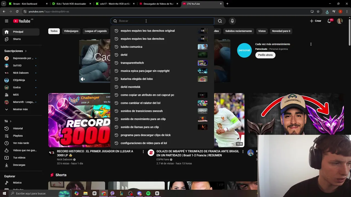The image size is (351, 197).
Task: Click the Windows Start button
Action: point(4,193)
